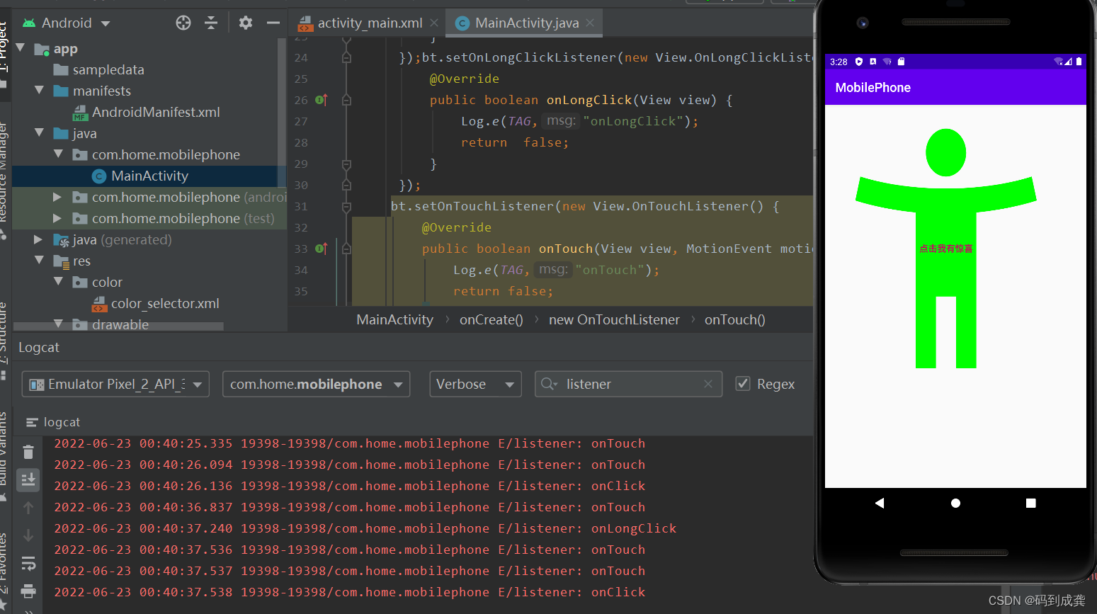Clear the logcat filter text with X
This screenshot has width=1097, height=614.
click(707, 384)
